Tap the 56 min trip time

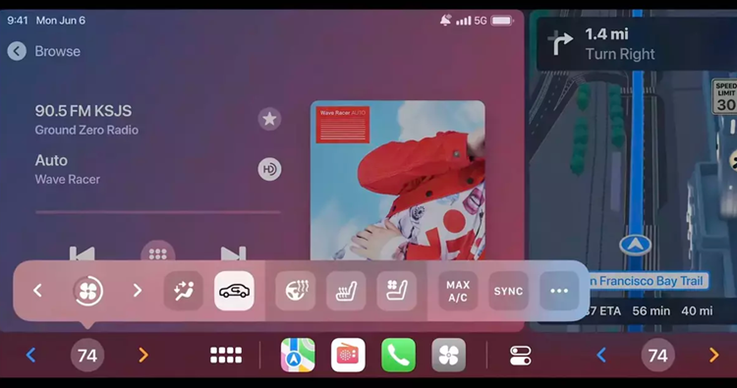[651, 311]
